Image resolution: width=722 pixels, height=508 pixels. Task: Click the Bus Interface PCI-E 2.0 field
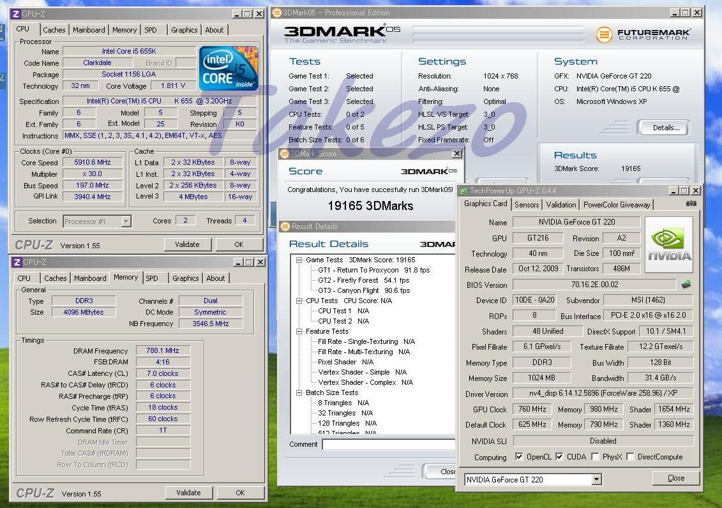pos(648,315)
